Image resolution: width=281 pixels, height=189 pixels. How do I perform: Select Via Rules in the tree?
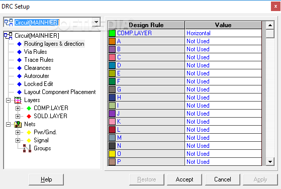tap(36, 52)
